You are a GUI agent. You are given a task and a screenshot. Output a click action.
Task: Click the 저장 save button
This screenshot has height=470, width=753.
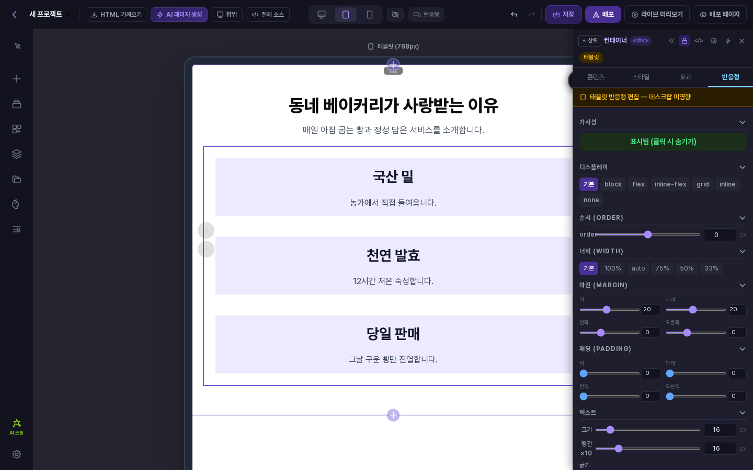563,15
